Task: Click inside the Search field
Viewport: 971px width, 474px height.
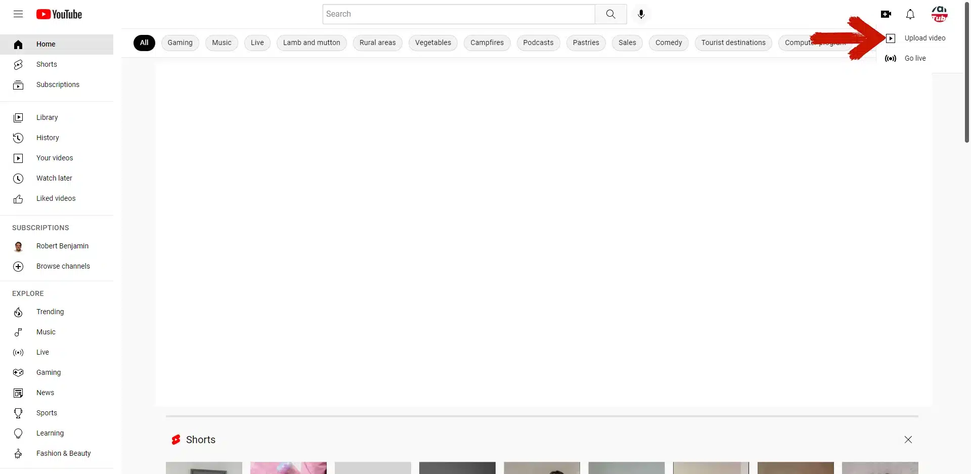Action: (x=458, y=14)
